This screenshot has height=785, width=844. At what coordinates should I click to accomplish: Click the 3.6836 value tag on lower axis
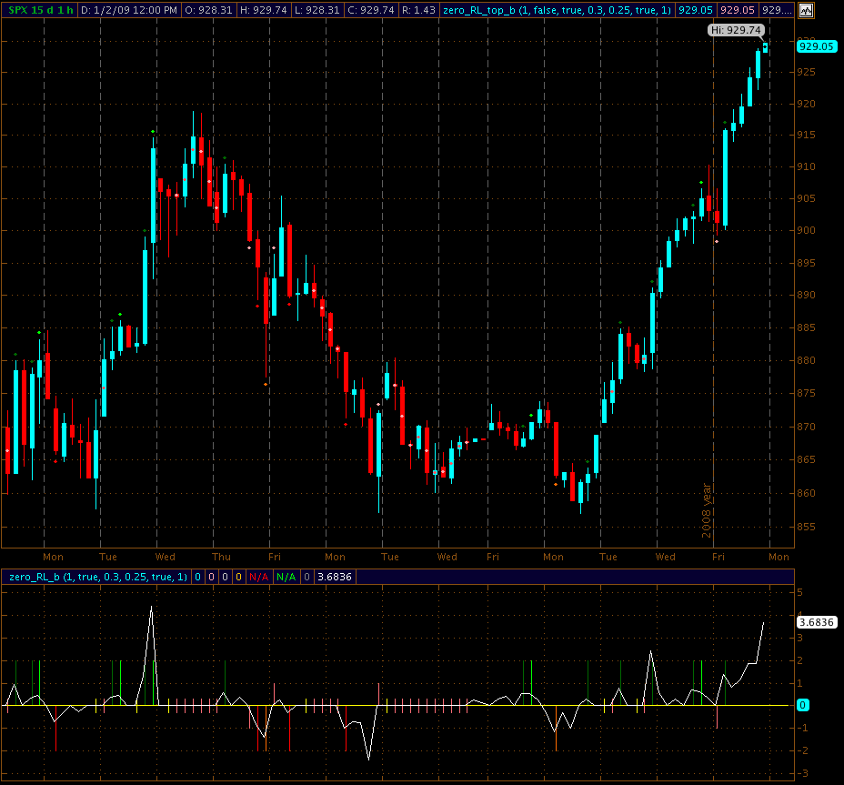816,623
